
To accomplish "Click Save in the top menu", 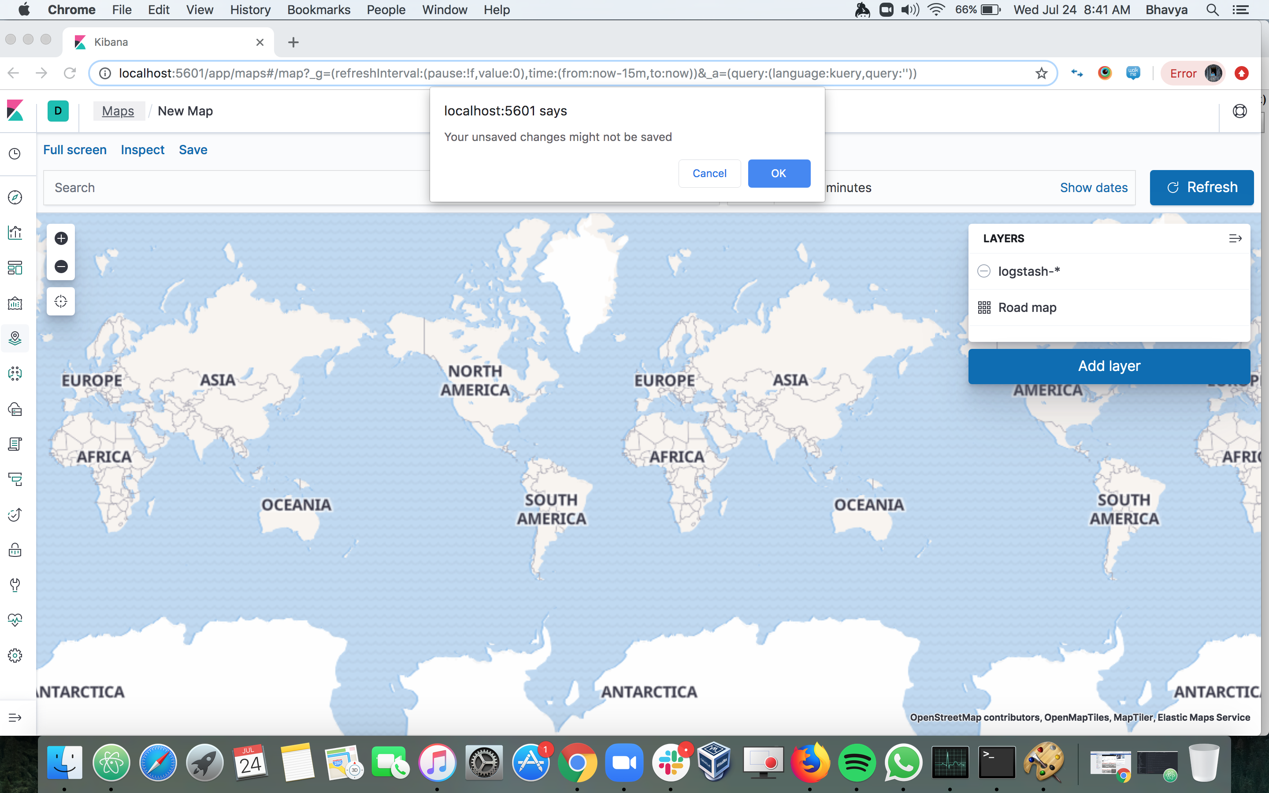I will pyautogui.click(x=193, y=150).
